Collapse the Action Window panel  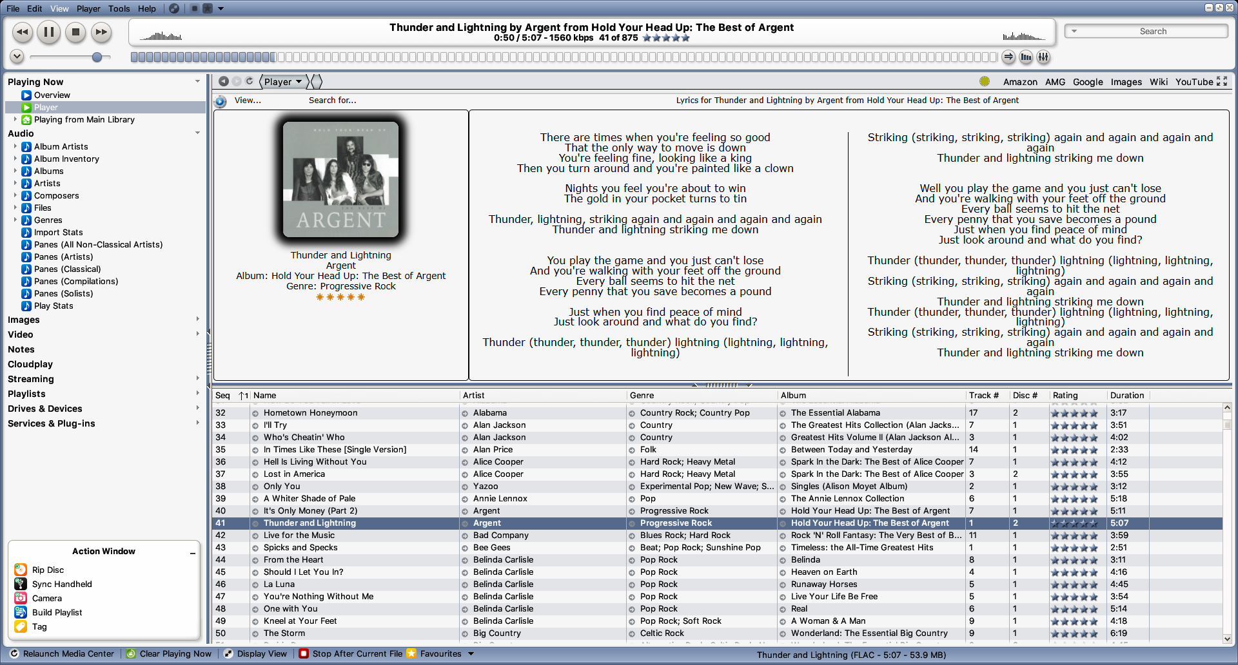(x=193, y=552)
